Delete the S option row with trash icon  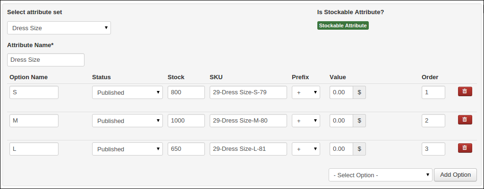(x=465, y=91)
